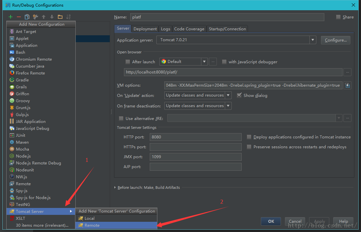Screen dimensions: 361x232
Task: Open the Startup/Connection tab
Action: (227, 29)
